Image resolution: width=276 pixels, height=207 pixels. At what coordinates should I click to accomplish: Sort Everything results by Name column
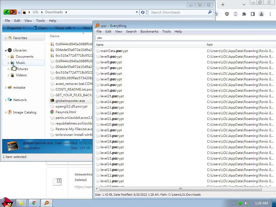pos(150,45)
